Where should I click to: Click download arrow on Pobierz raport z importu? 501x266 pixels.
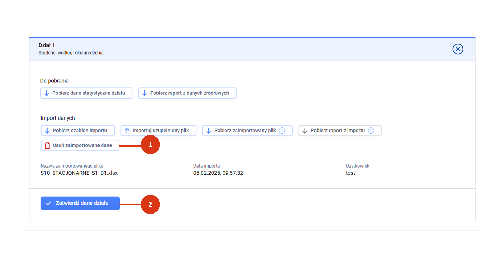click(305, 131)
